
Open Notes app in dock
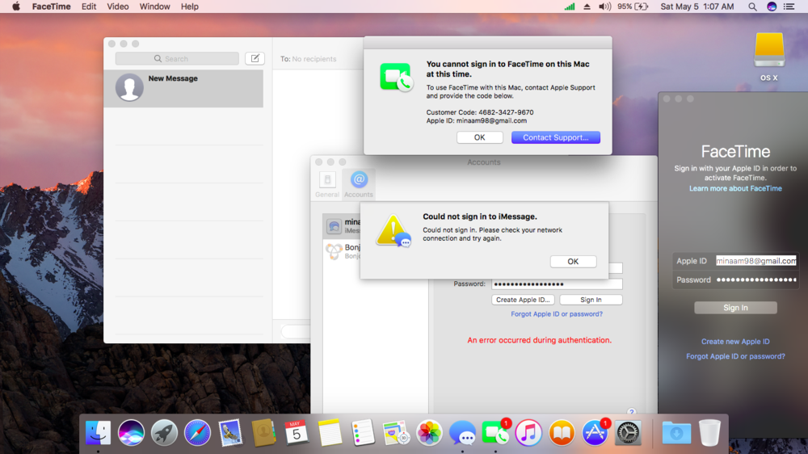330,432
